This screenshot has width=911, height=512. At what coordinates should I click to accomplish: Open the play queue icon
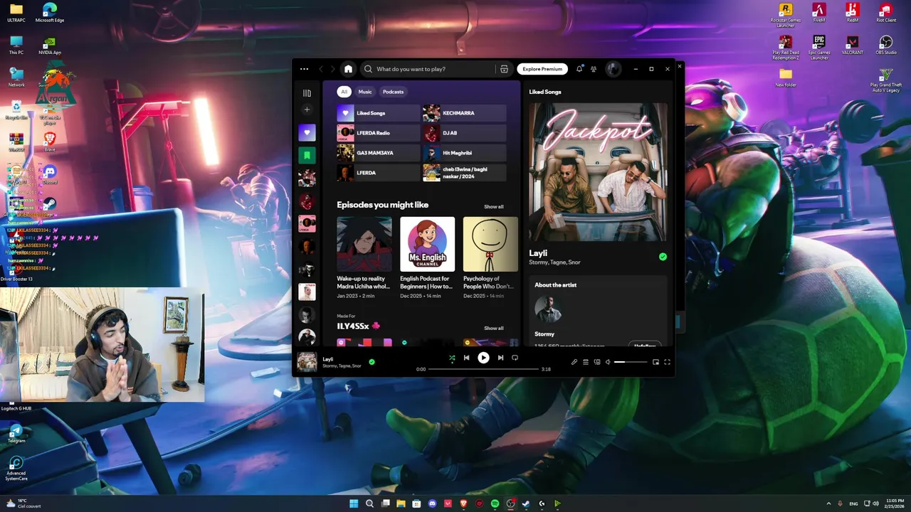[x=586, y=362]
